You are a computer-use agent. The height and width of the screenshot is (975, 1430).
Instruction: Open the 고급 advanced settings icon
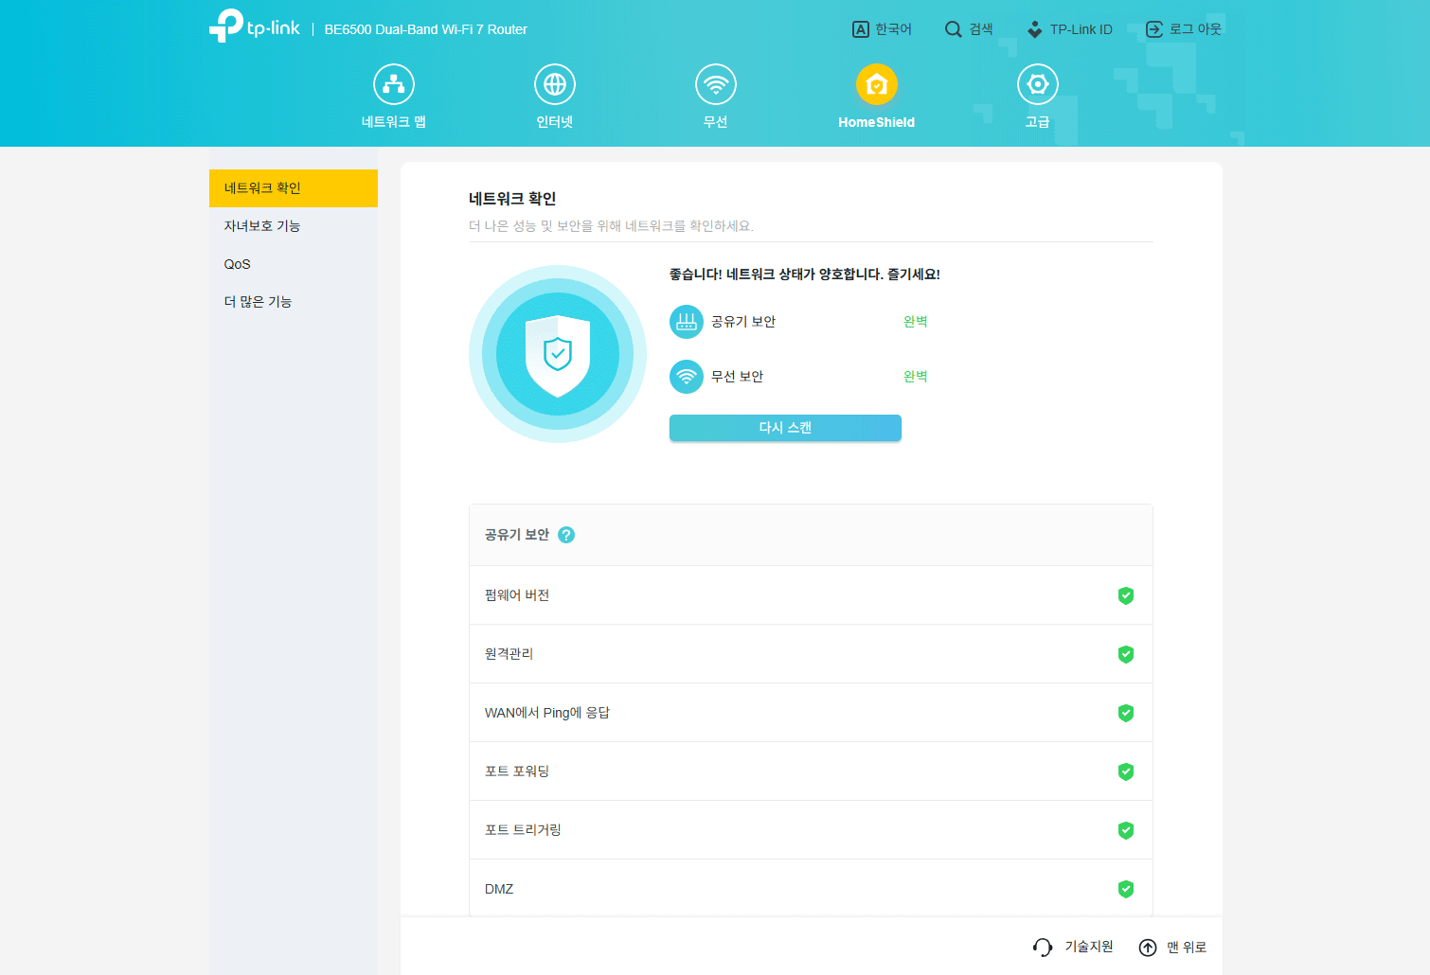click(1037, 85)
